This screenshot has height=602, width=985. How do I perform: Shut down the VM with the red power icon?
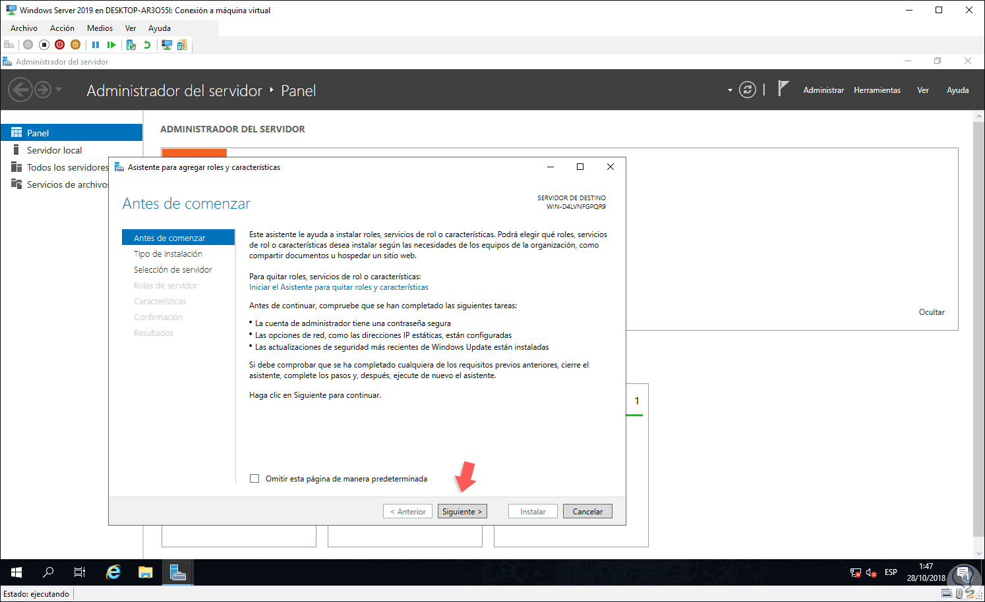tap(60, 45)
